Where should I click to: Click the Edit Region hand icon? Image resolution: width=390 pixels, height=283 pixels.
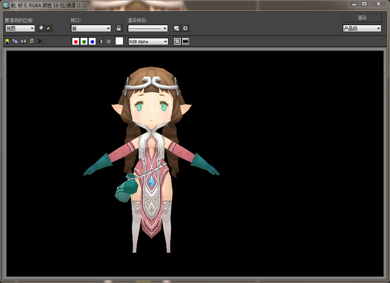40,28
